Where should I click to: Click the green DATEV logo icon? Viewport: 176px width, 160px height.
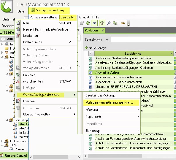click(x=8, y=8)
